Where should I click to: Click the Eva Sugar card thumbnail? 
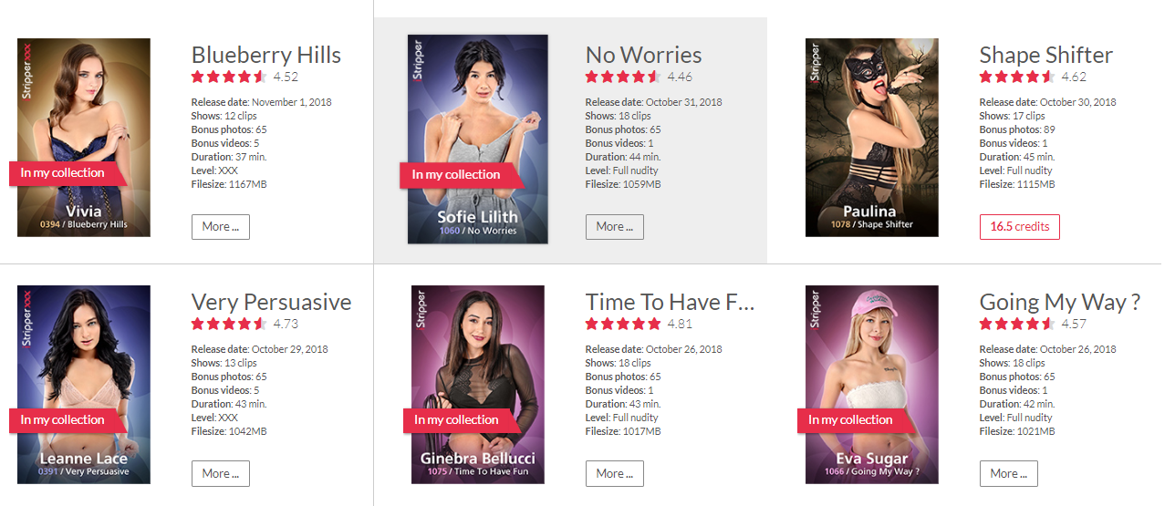[872, 385]
